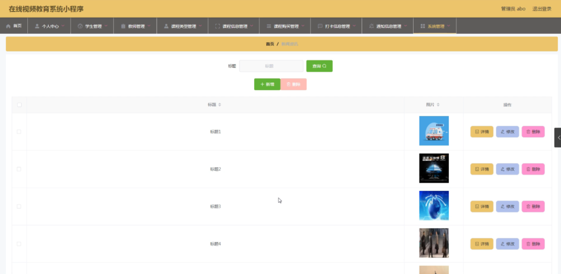Open the people photo thumbnail in row 标题4
561x274 pixels.
pos(434,243)
